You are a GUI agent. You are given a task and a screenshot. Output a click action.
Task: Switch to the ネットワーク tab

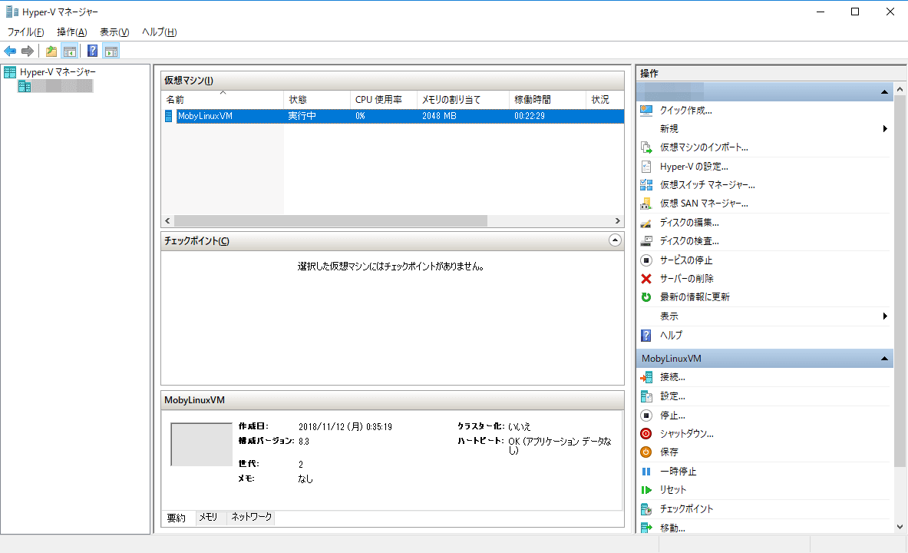251,517
